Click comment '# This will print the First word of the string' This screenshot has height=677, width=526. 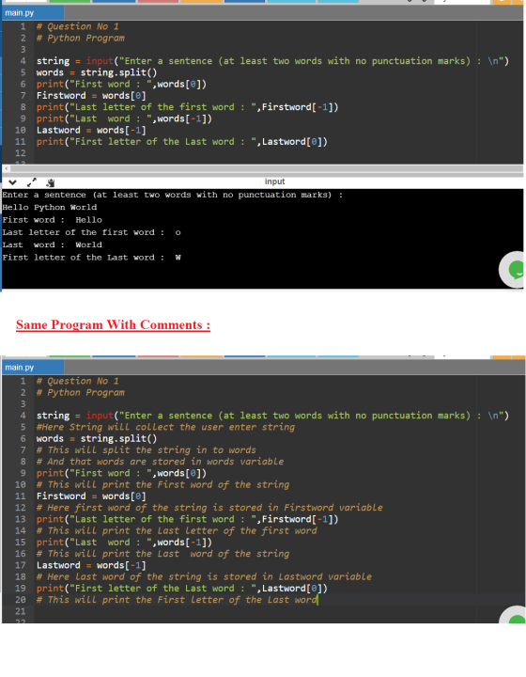click(x=162, y=484)
